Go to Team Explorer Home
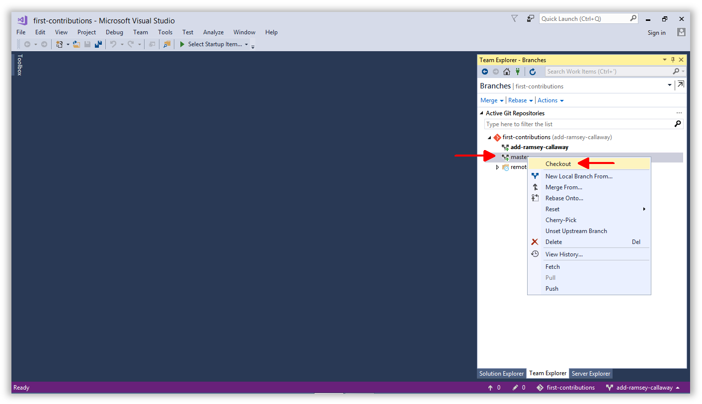This screenshot has width=702, height=404. click(x=507, y=72)
